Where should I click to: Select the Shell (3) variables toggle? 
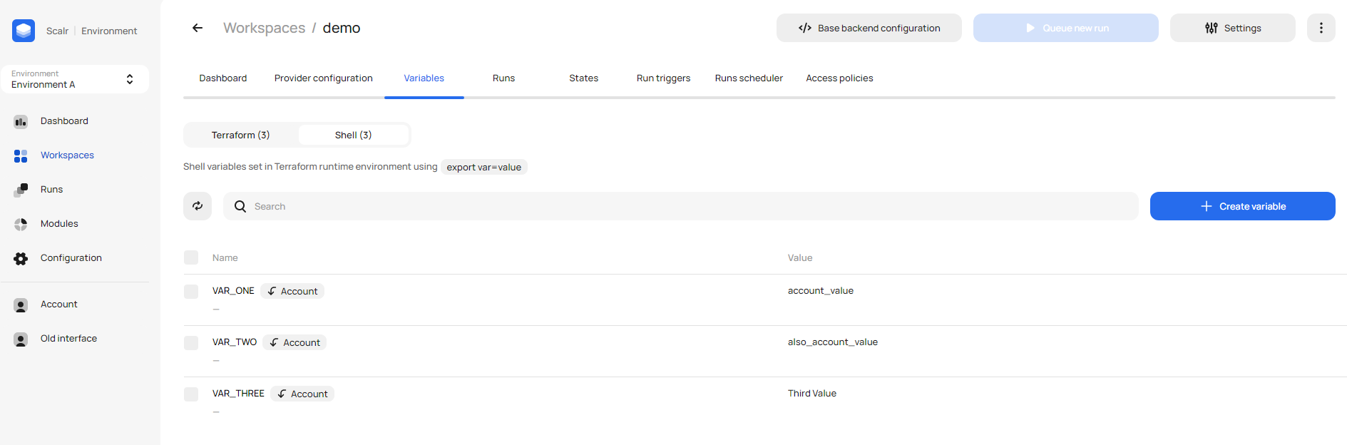[354, 135]
